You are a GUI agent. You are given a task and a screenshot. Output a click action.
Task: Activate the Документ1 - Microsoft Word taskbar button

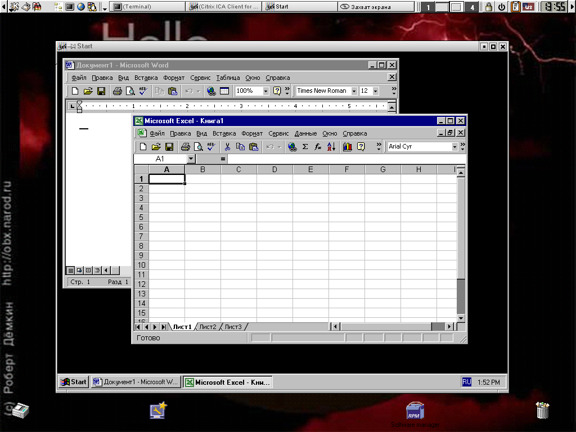(136, 382)
